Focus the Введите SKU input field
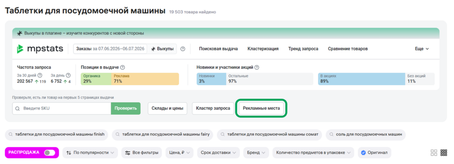Viewport: 454px width, 164px height. coord(62,109)
